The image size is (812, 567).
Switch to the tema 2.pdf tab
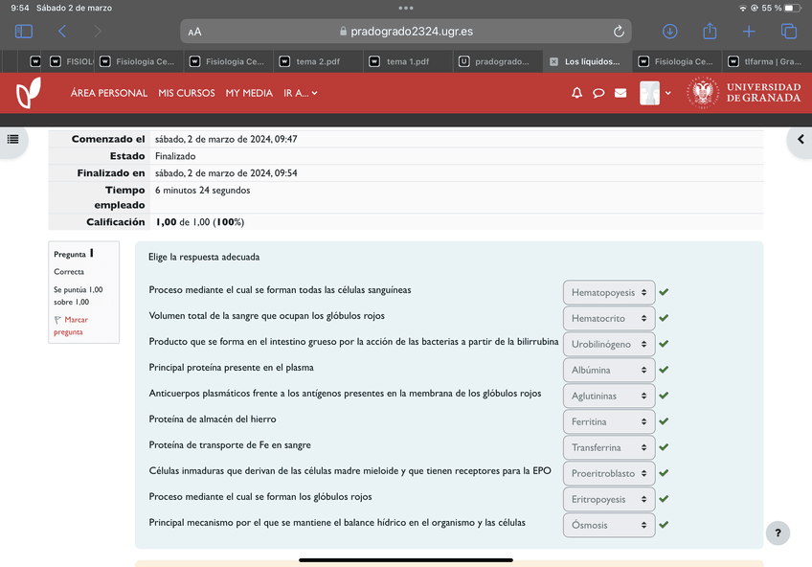[x=319, y=61]
